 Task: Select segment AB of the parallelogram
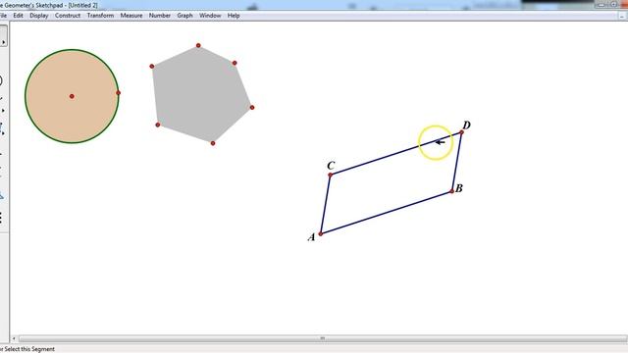pos(386,213)
